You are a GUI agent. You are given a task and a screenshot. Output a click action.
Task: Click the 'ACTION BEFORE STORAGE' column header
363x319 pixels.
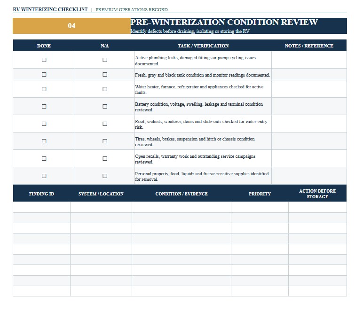(x=317, y=194)
